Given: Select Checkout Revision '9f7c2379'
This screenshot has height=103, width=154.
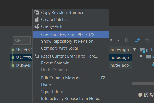Looking at the screenshot, I should tap(71, 34).
